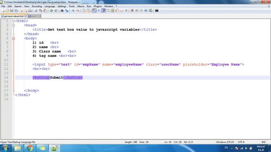The width and height of the screenshot is (271, 152).
Task: Click the INS insert mode status indicator
Action: pos(263,142)
